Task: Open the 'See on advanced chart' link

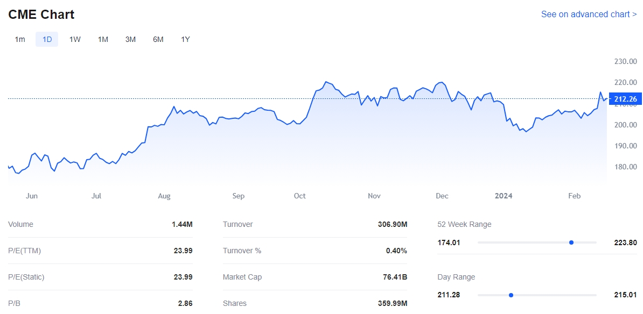Action: point(589,15)
